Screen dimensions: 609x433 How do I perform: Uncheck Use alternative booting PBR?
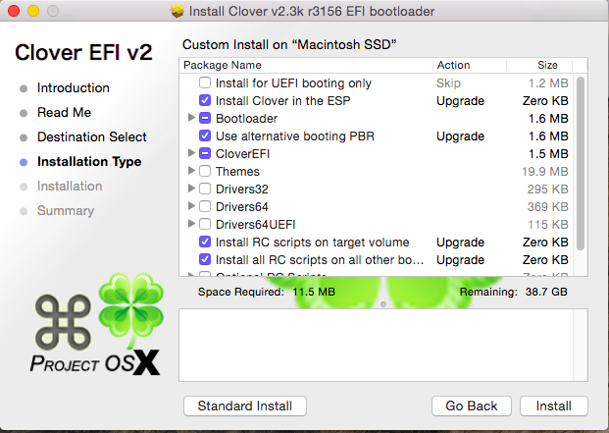[205, 136]
